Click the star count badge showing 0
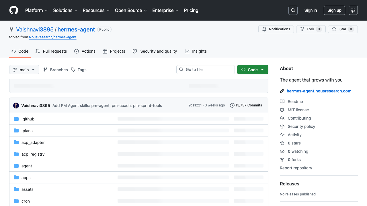 351,29
